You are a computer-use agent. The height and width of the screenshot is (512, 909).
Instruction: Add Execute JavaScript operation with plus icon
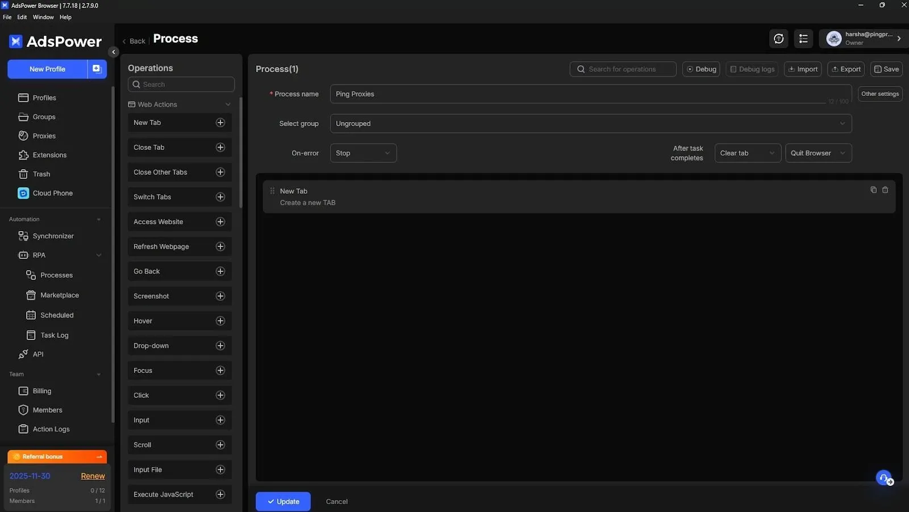(220, 494)
